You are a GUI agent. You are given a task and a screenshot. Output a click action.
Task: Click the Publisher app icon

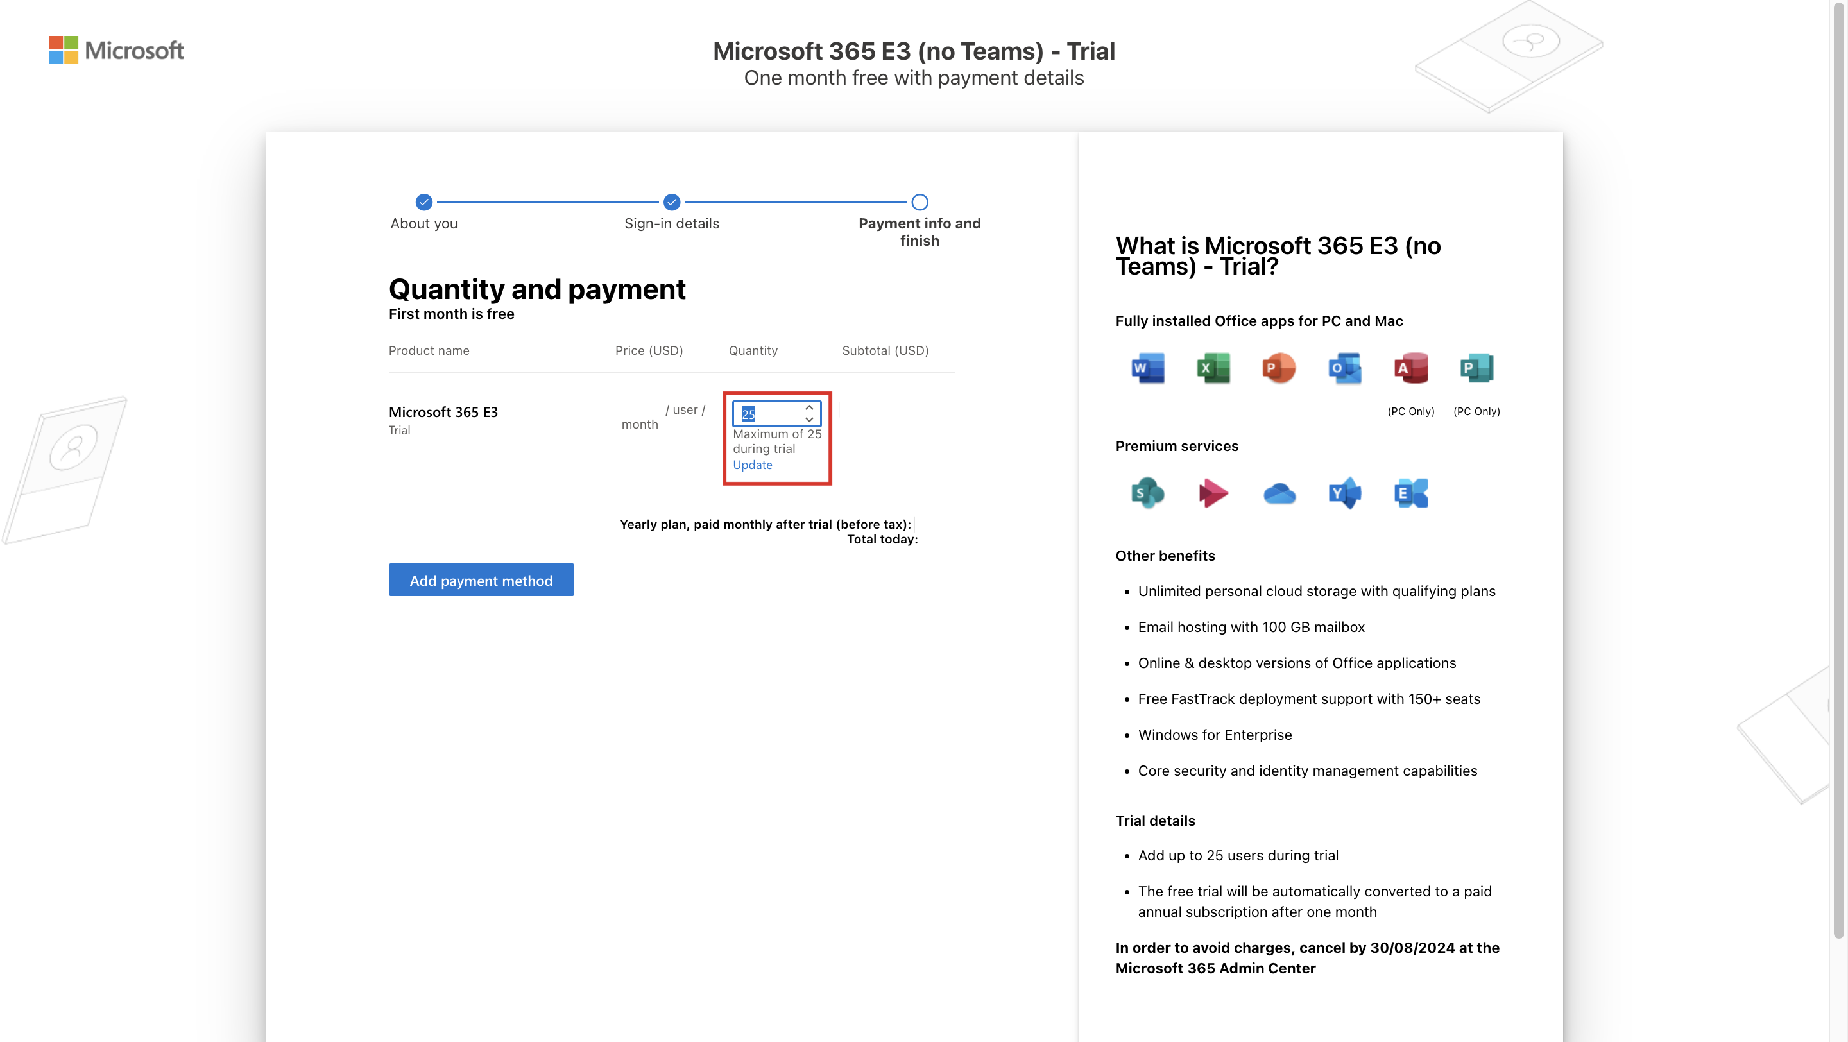click(x=1476, y=368)
